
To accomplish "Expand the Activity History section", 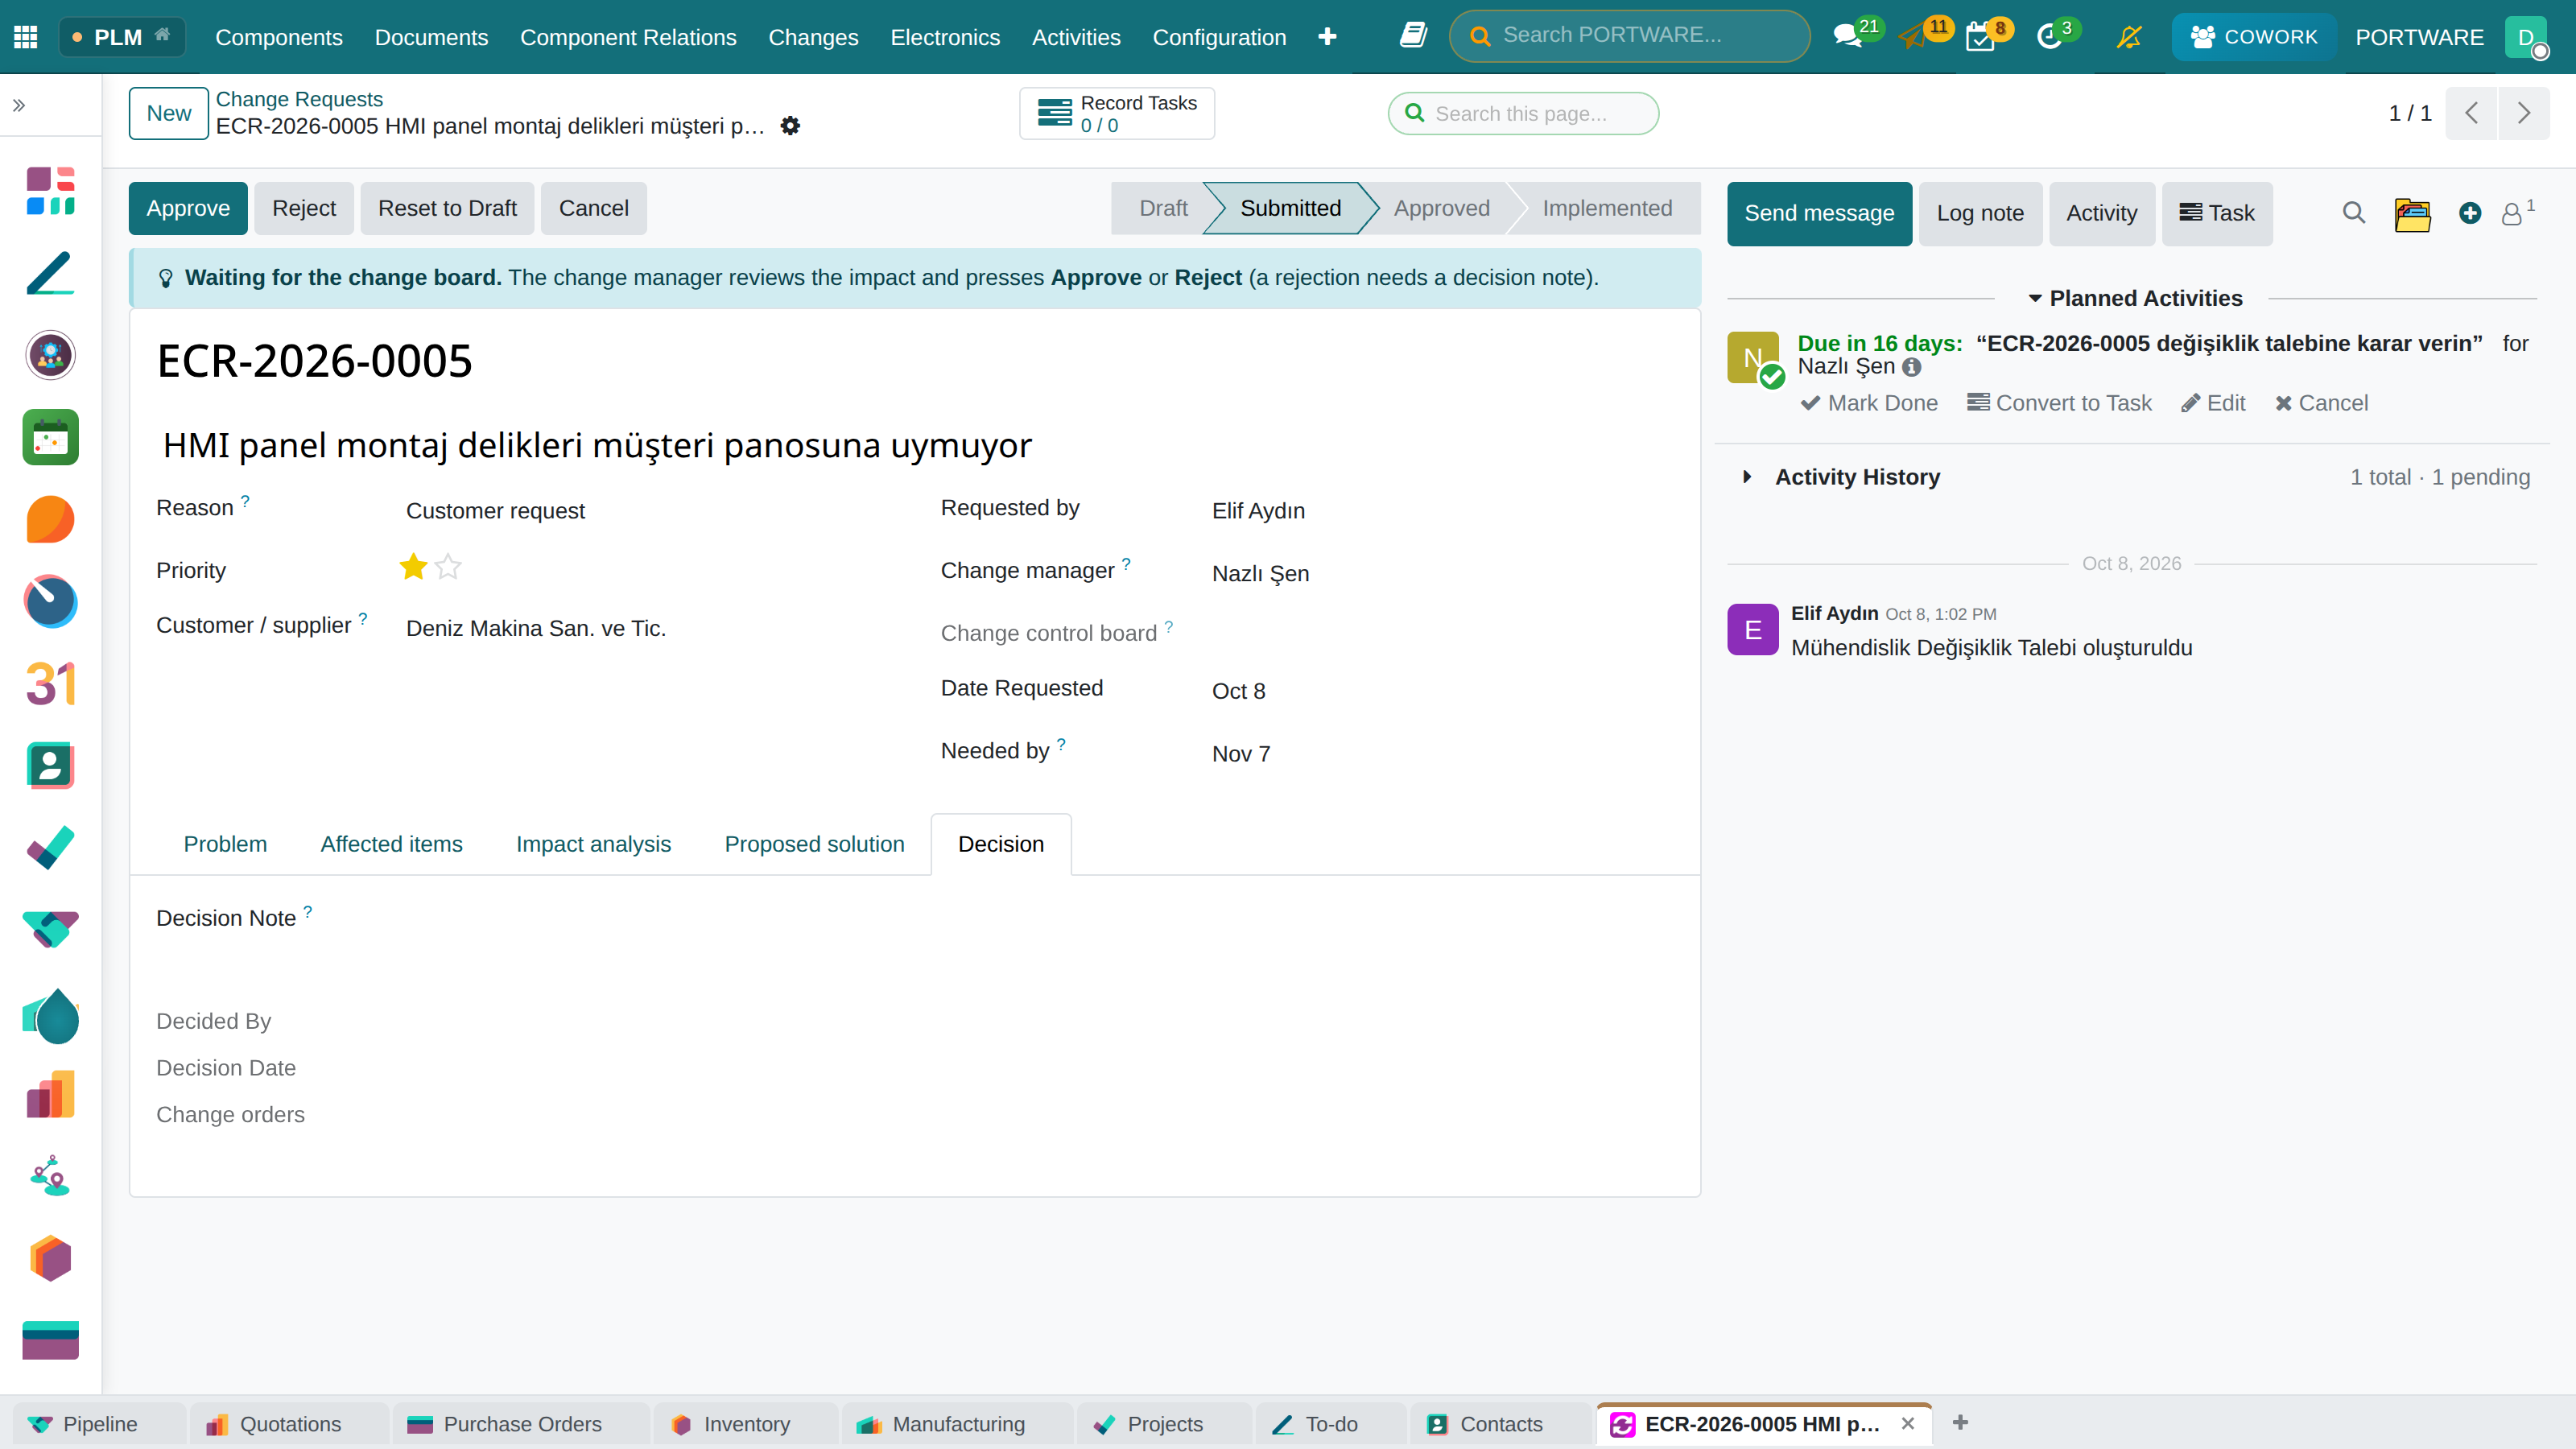I will pyautogui.click(x=1858, y=477).
